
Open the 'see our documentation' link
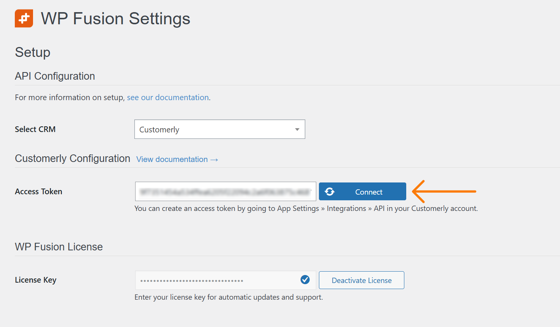[x=168, y=97]
